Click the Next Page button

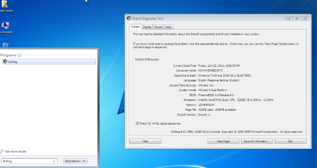(x=223, y=141)
